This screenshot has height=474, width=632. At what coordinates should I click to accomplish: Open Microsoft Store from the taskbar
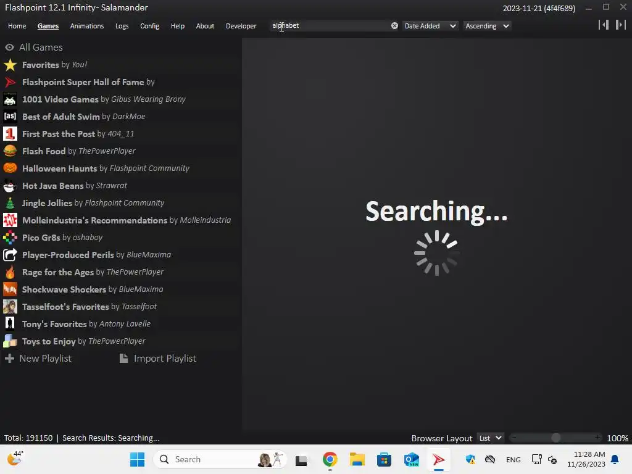coord(384,459)
